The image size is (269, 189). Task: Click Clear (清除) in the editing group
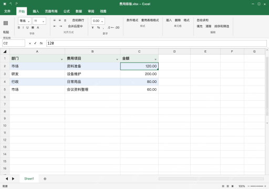click(208, 26)
